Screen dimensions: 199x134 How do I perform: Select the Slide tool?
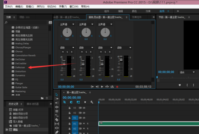click(57, 128)
